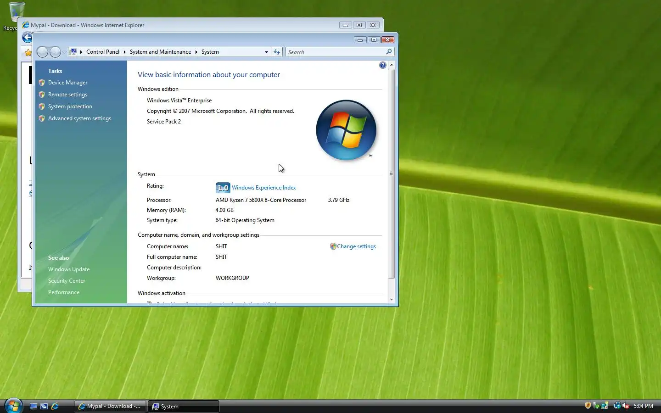Screen dimensions: 661x413
Task: Click the search magnifier icon
Action: 389,52
